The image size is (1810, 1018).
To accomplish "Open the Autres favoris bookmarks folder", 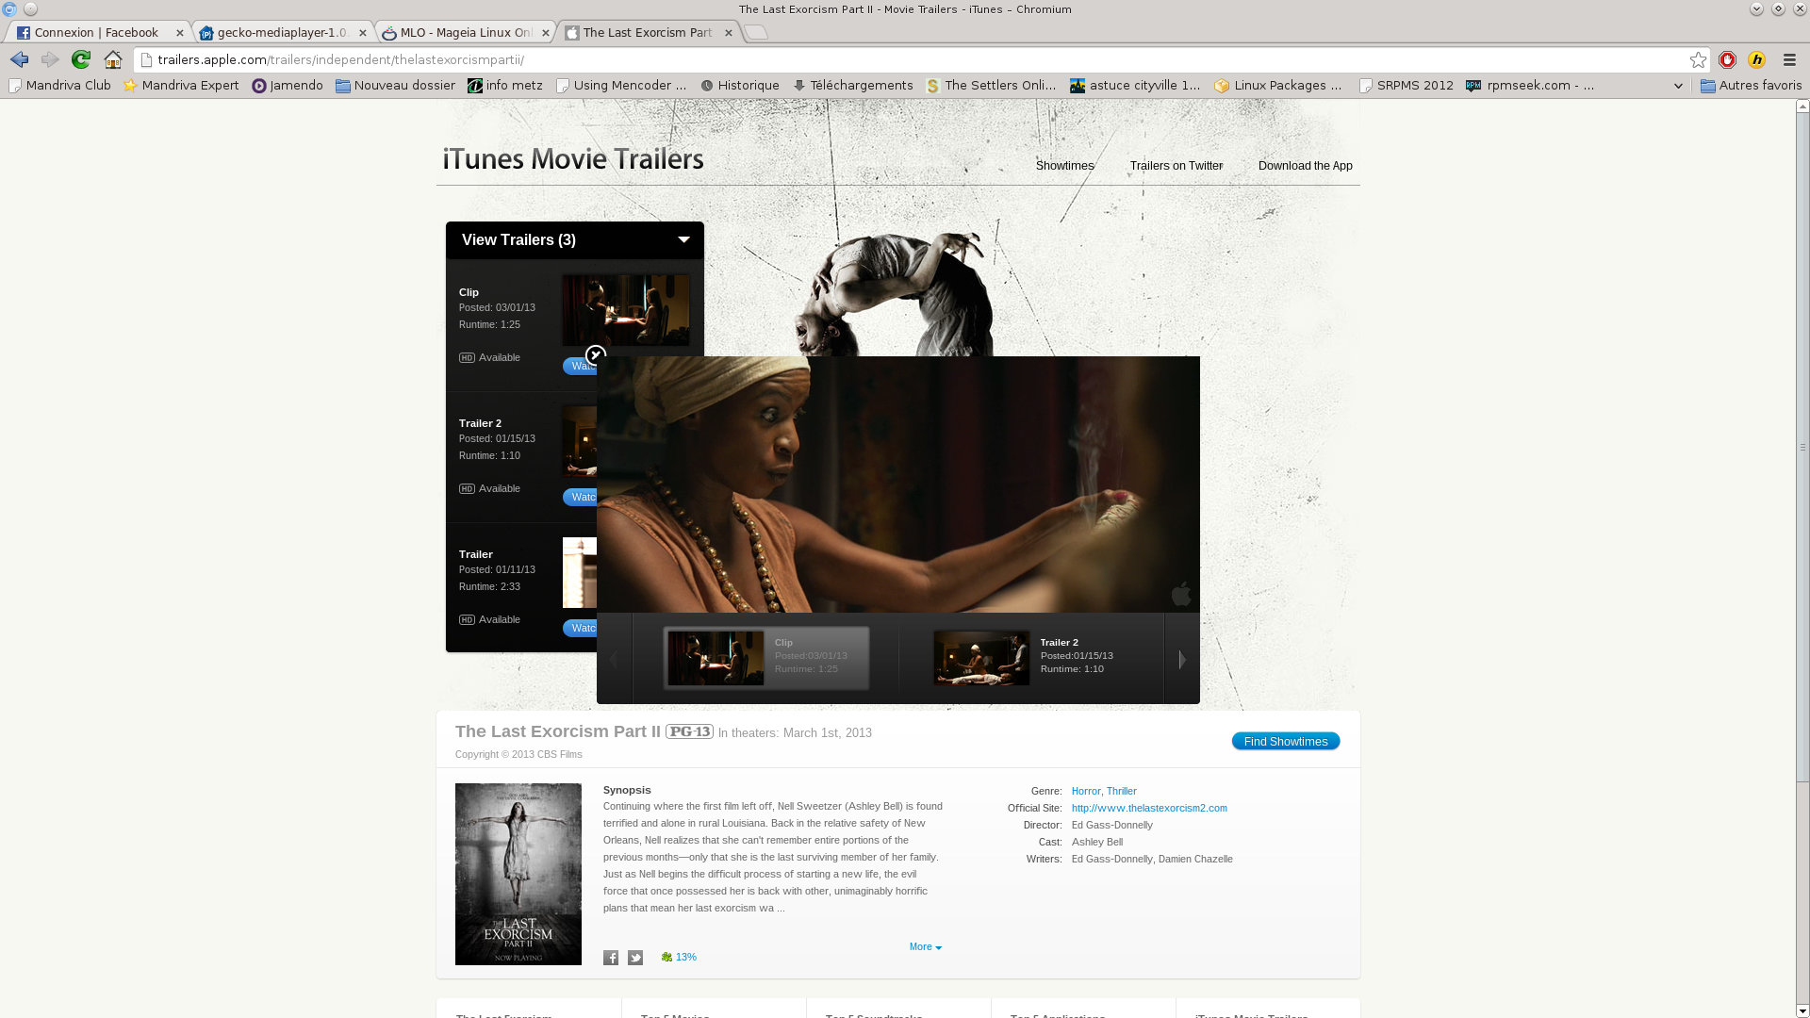I will [1751, 86].
